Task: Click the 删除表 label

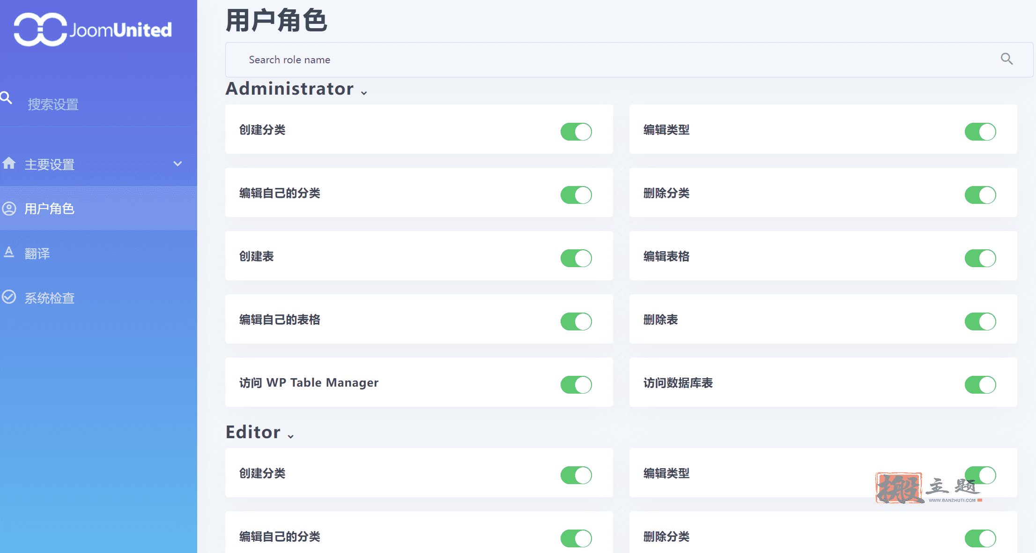Action: [x=660, y=320]
